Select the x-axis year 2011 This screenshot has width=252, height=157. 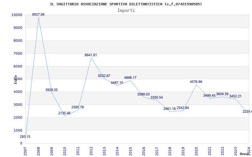pos(78,151)
